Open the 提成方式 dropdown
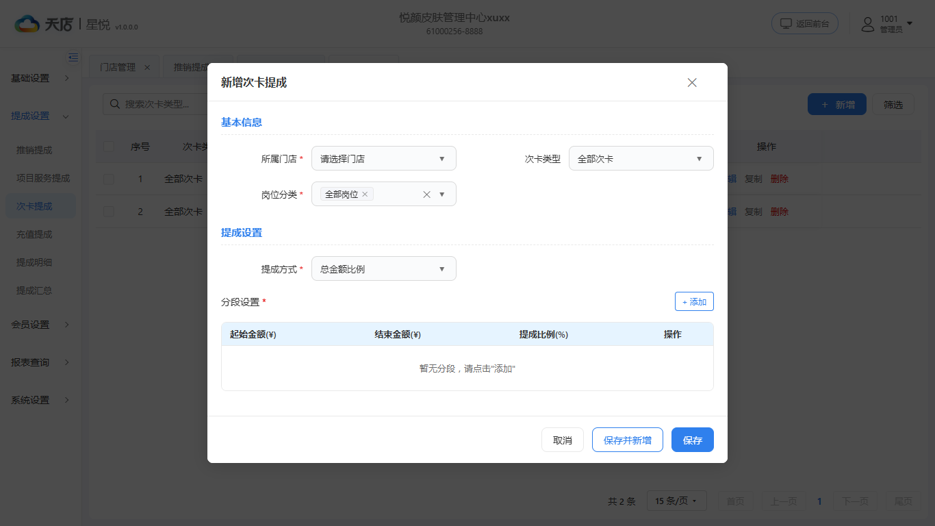This screenshot has width=935, height=526. pyautogui.click(x=384, y=268)
